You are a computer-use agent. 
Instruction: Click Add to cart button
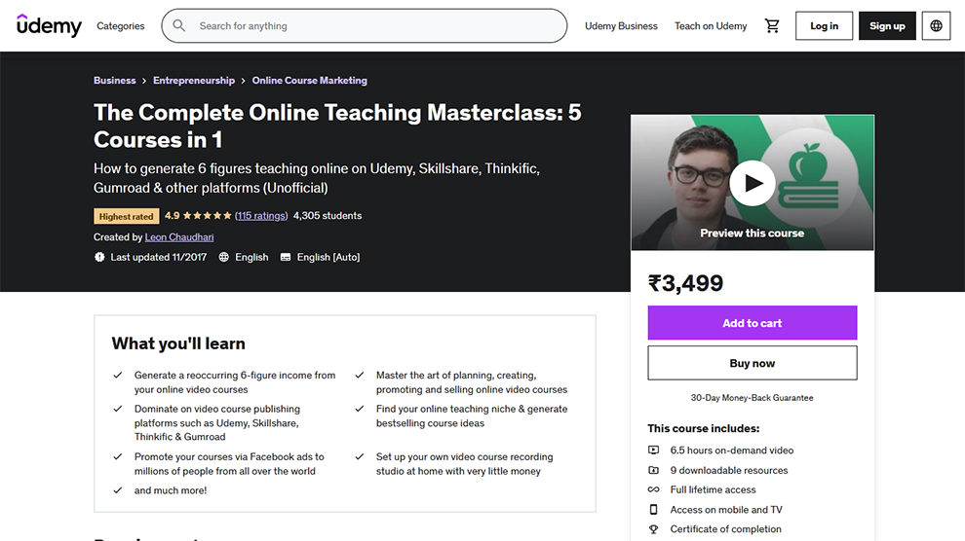[753, 323]
